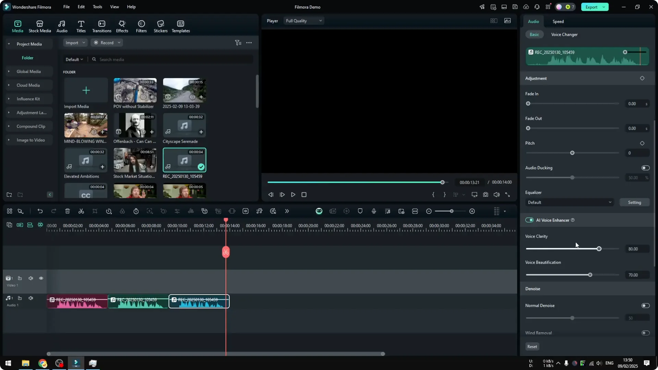Open the Transitions panel
Screen dimensions: 658x370
coord(101,26)
